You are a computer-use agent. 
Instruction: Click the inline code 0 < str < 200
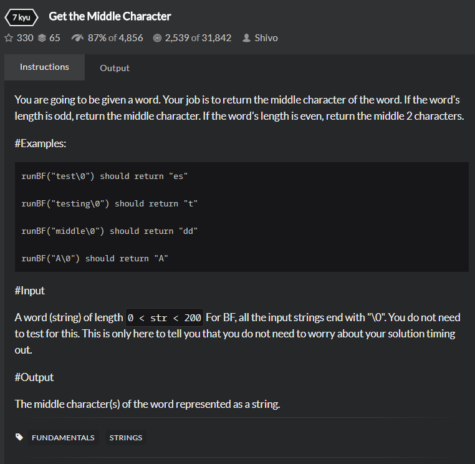[165, 317]
